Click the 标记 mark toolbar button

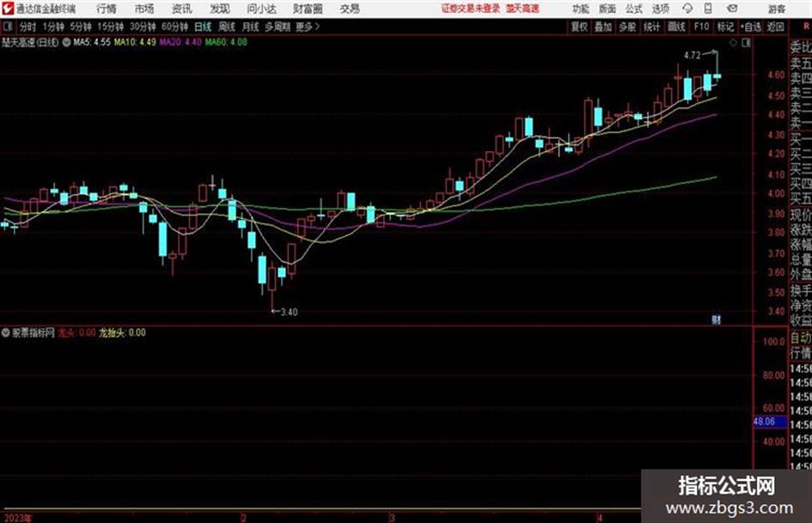725,27
